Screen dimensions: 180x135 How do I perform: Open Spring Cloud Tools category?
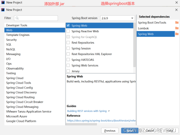[x=35, y=83]
